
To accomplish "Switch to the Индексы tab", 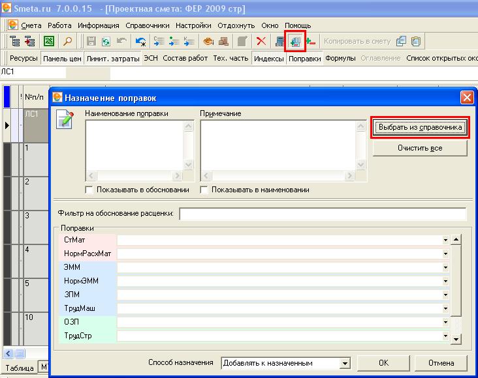I will pos(268,58).
